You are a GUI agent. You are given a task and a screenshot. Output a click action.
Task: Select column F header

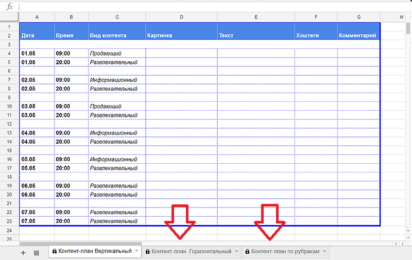pyautogui.click(x=316, y=17)
